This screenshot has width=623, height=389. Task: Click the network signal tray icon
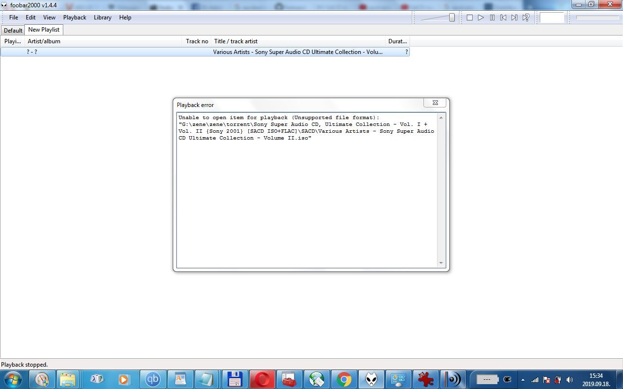(x=535, y=380)
